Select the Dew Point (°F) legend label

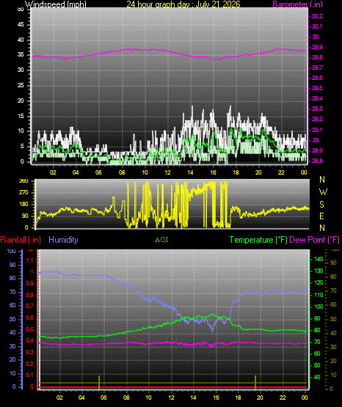[x=314, y=240]
